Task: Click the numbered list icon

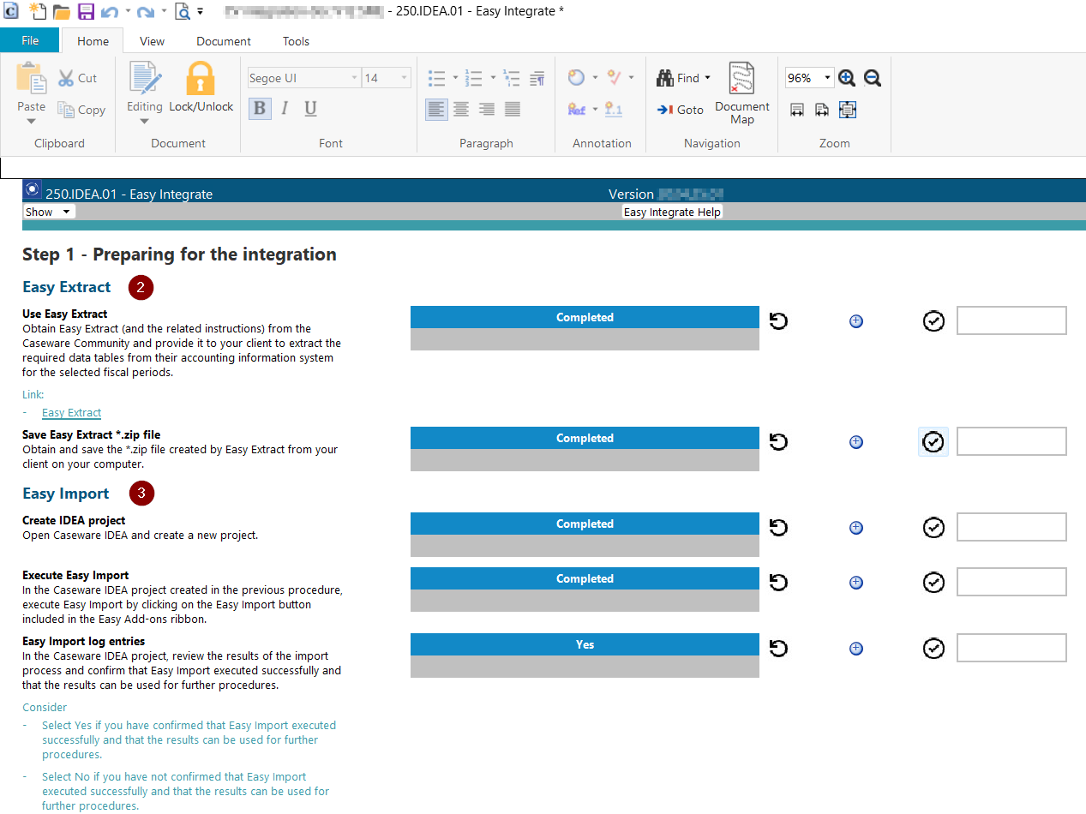Action: pyautogui.click(x=473, y=78)
